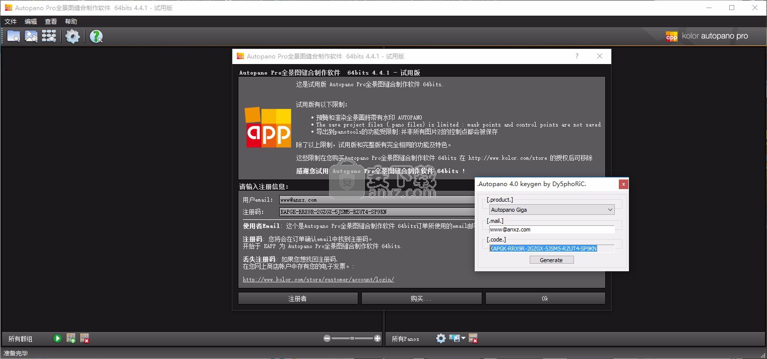
Task: Click the 所有Panos label
Action: coord(405,339)
